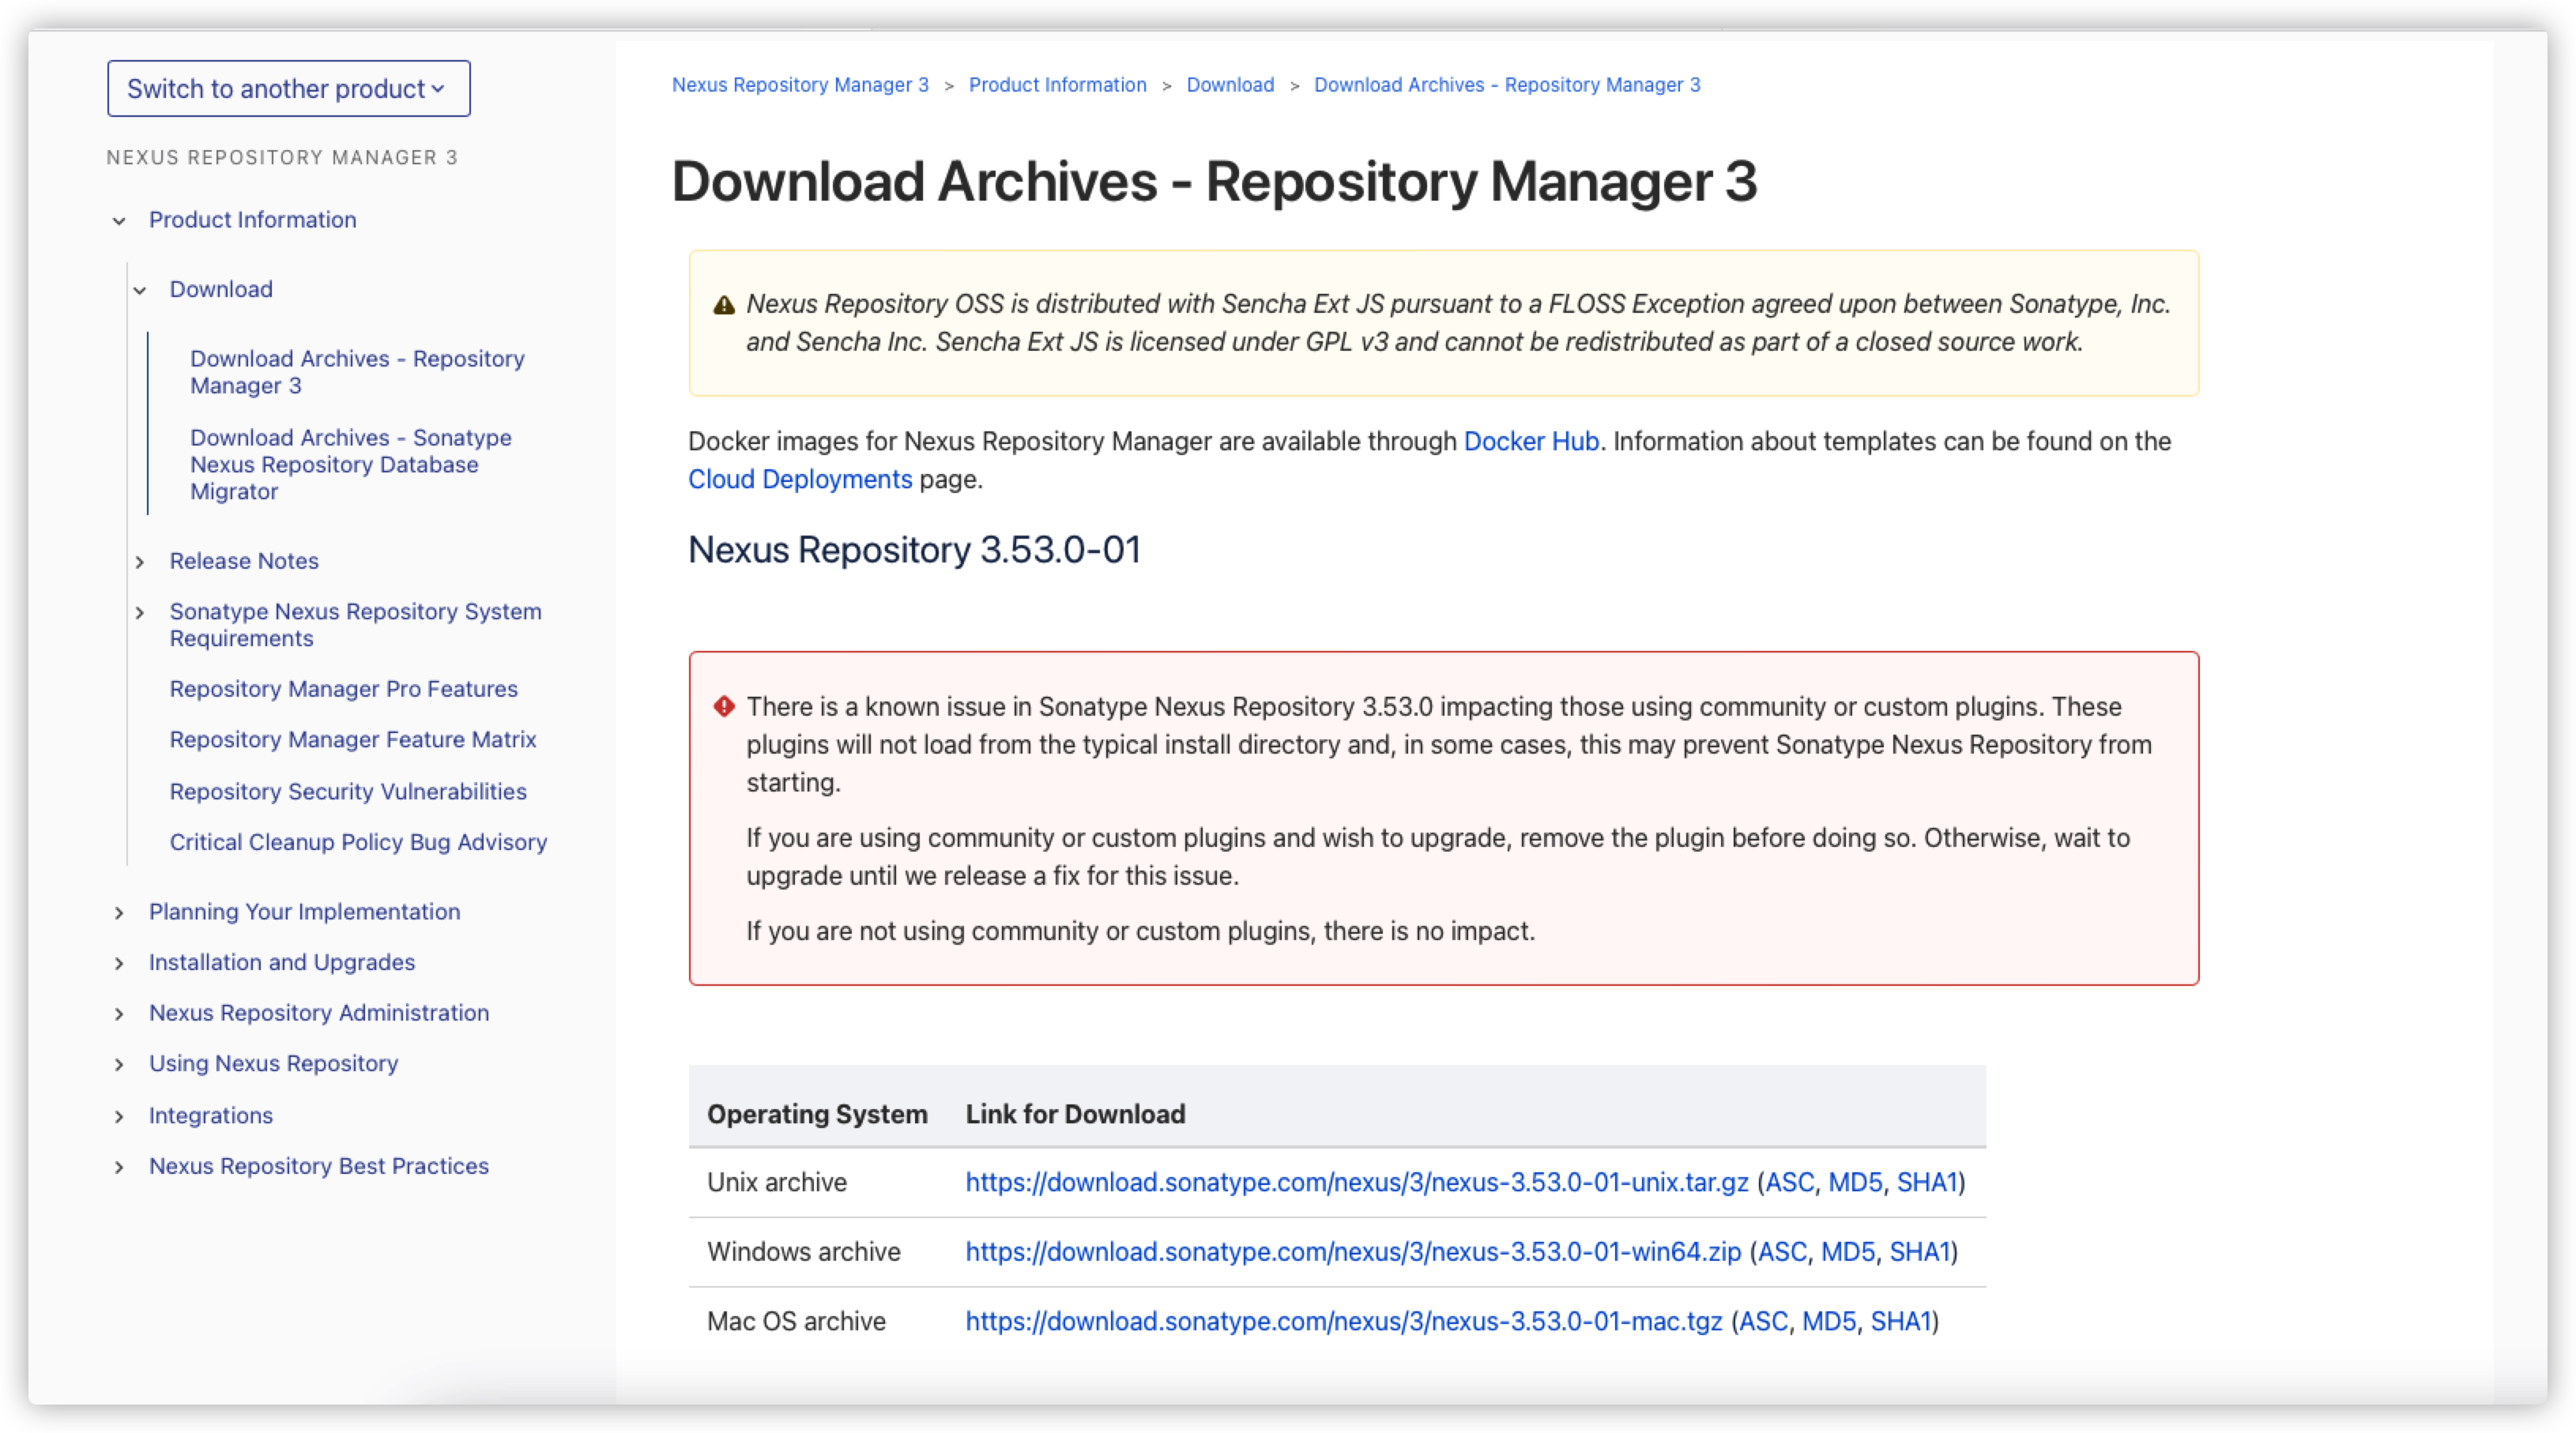Go to Download breadcrumb link
The width and height of the screenshot is (2576, 1433).
(1230, 85)
